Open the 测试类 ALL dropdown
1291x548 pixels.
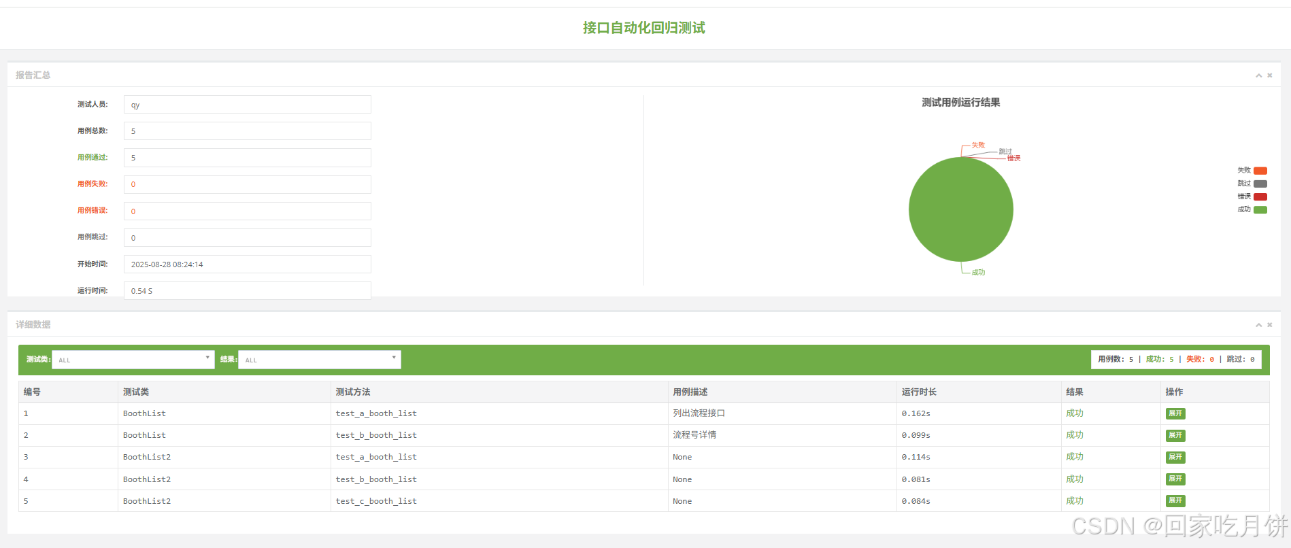[x=133, y=360]
